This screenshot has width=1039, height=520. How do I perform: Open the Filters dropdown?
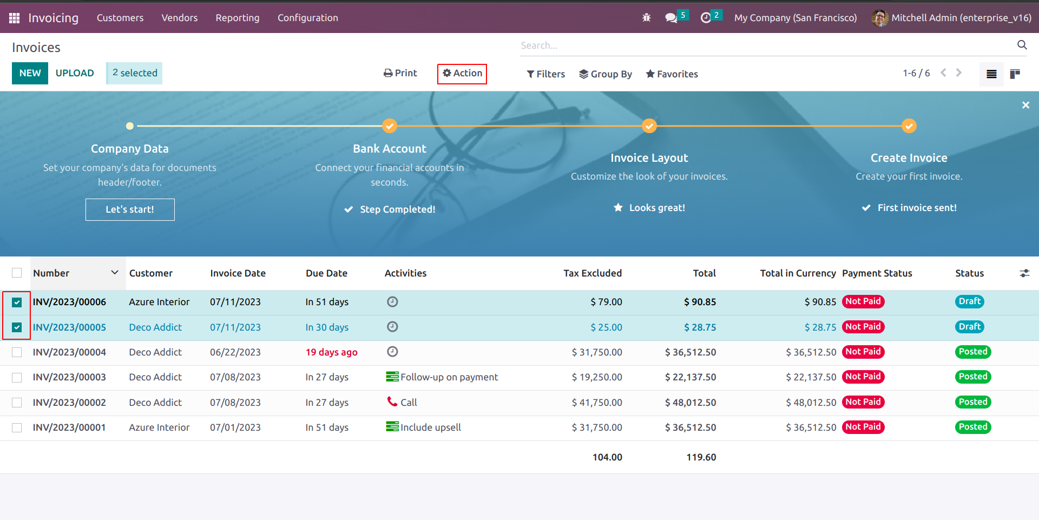coord(545,74)
